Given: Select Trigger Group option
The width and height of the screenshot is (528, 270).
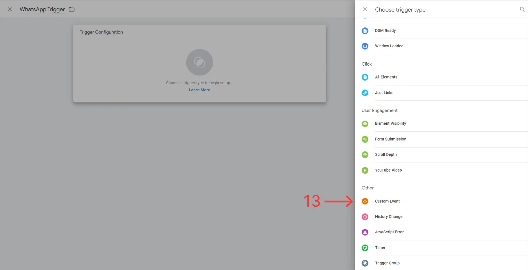Looking at the screenshot, I should (x=387, y=263).
